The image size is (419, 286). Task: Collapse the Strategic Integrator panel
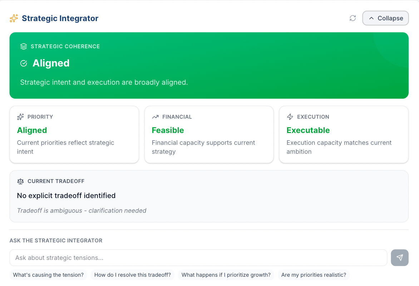pyautogui.click(x=385, y=18)
